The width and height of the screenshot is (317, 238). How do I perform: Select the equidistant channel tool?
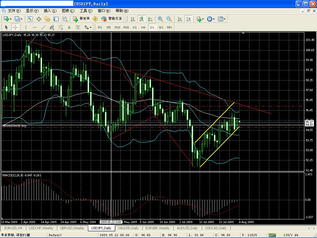click(x=52, y=27)
